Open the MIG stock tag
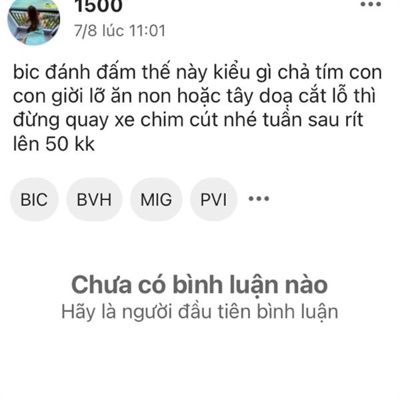The height and width of the screenshot is (400, 400). click(156, 199)
